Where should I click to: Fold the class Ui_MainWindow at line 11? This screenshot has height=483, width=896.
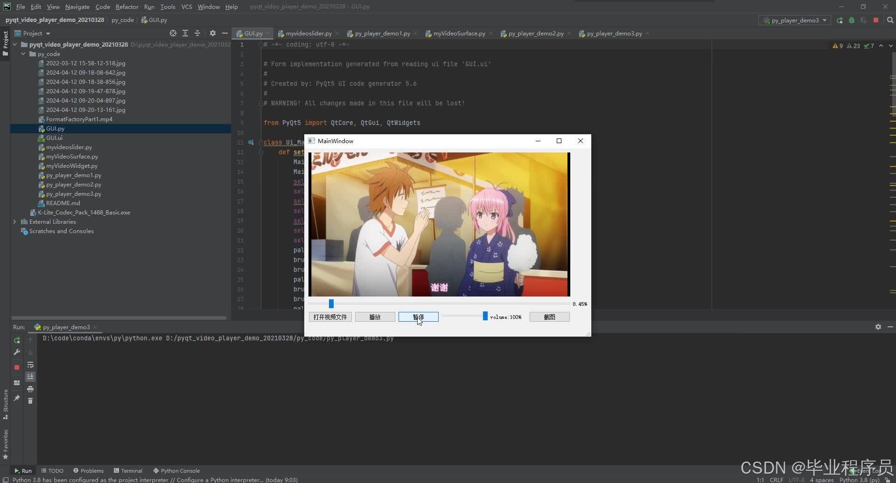coord(261,143)
